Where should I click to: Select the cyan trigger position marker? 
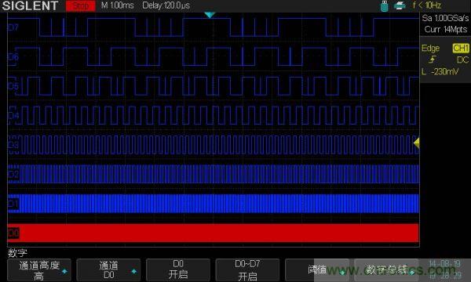210,15
